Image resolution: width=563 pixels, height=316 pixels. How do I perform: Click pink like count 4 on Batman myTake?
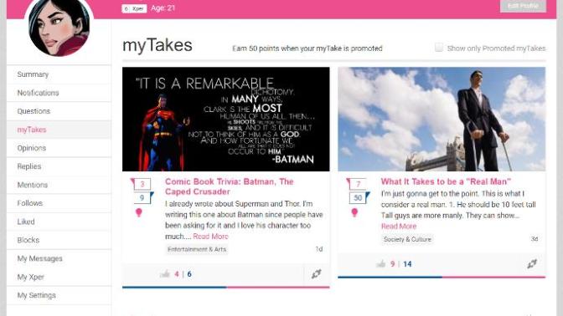tap(176, 274)
